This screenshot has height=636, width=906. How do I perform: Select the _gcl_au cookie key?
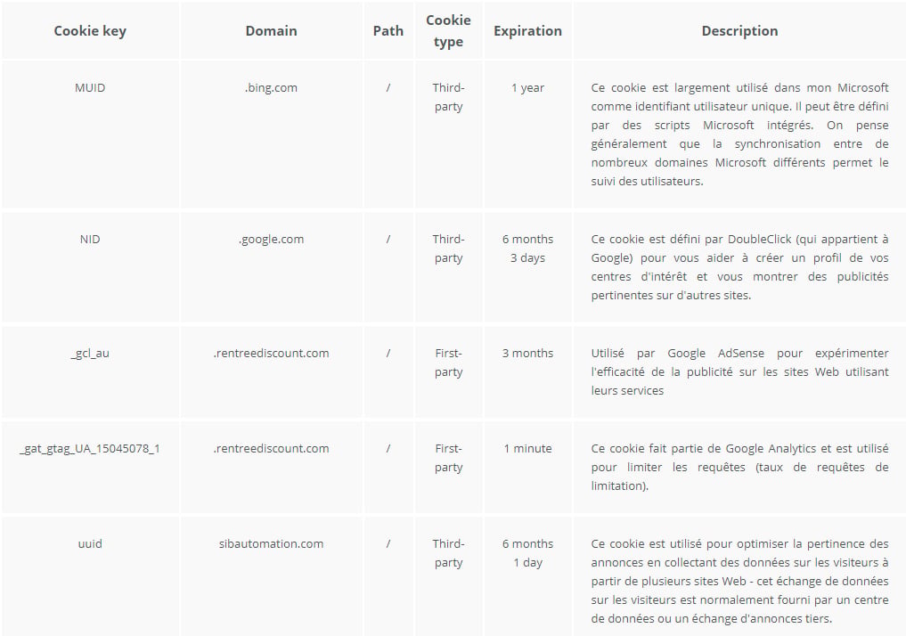click(x=90, y=354)
